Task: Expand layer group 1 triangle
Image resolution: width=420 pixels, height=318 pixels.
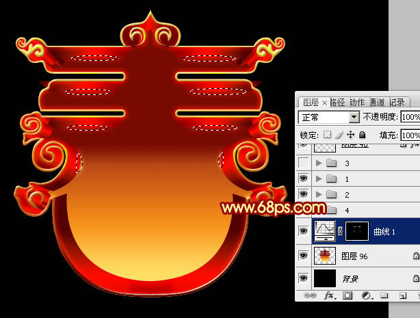Action: [319, 178]
